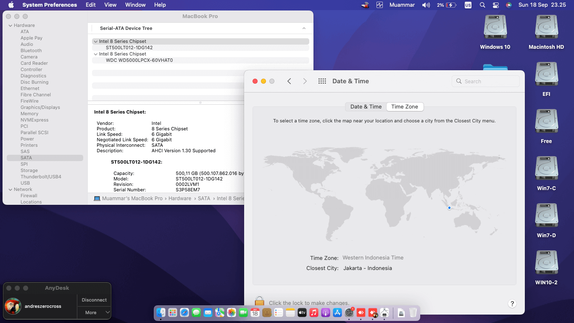Open the Closest City Jakarta - Indonesia combo box
The image size is (574, 323).
point(368,268)
